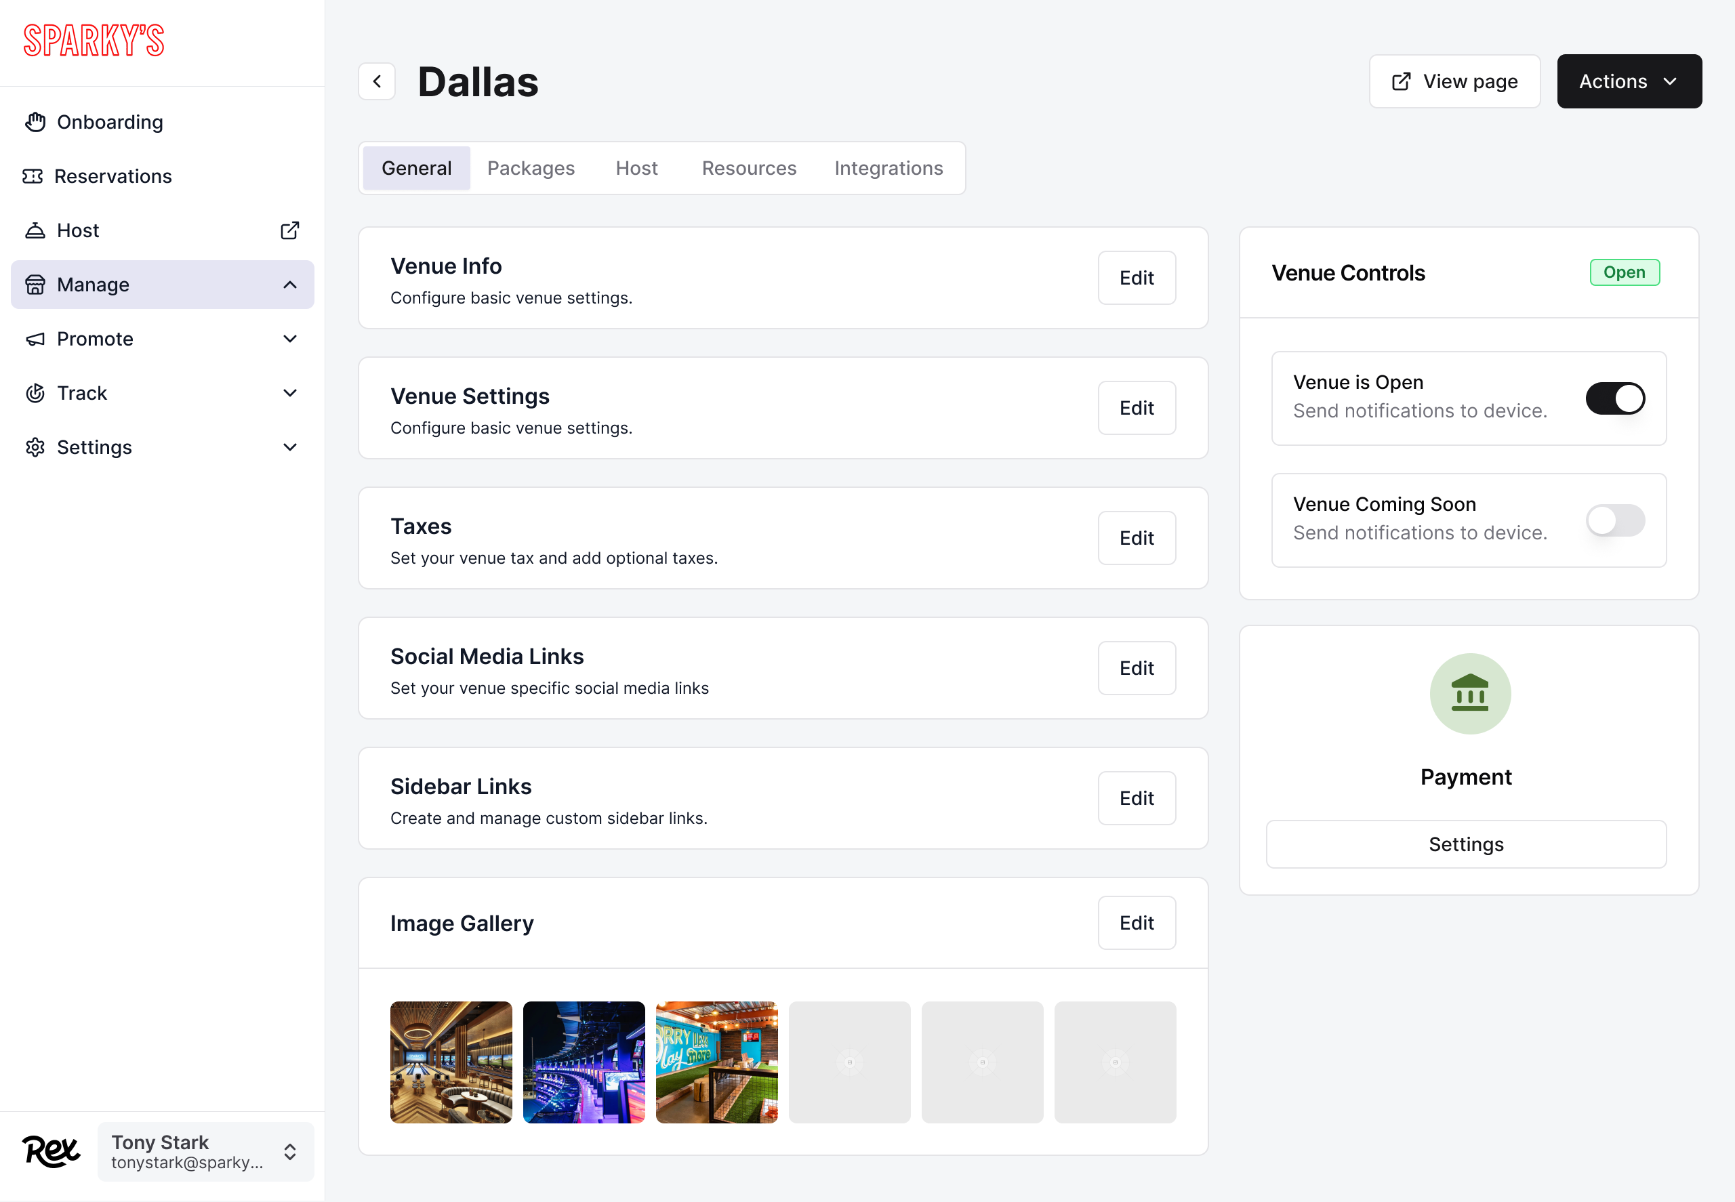The height and width of the screenshot is (1202, 1735).
Task: Expand the Settings section chevron
Action: 290,447
